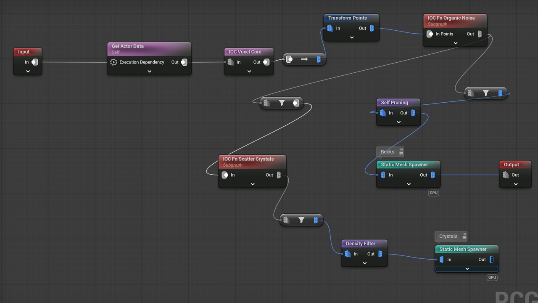Click the GPU badge under the Rocks spawner
Viewport: 538px width, 303px height.
click(433, 193)
